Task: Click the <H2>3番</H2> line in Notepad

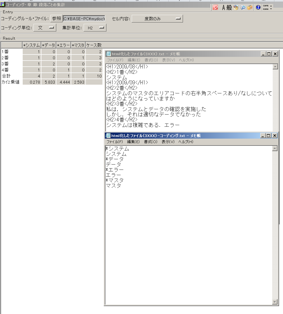Action: click(122, 103)
